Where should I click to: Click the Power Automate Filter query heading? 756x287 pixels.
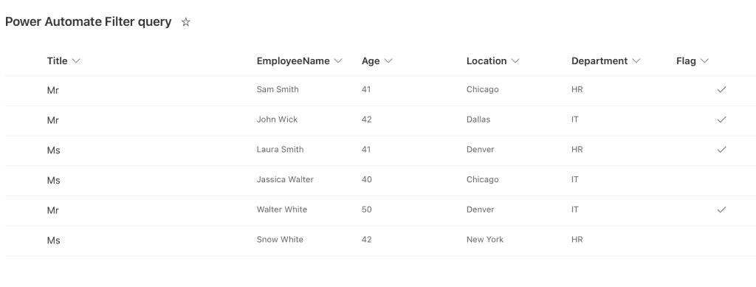point(89,21)
